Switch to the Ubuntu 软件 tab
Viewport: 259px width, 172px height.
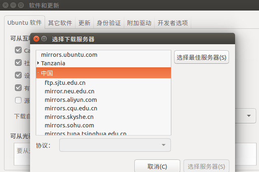24,22
